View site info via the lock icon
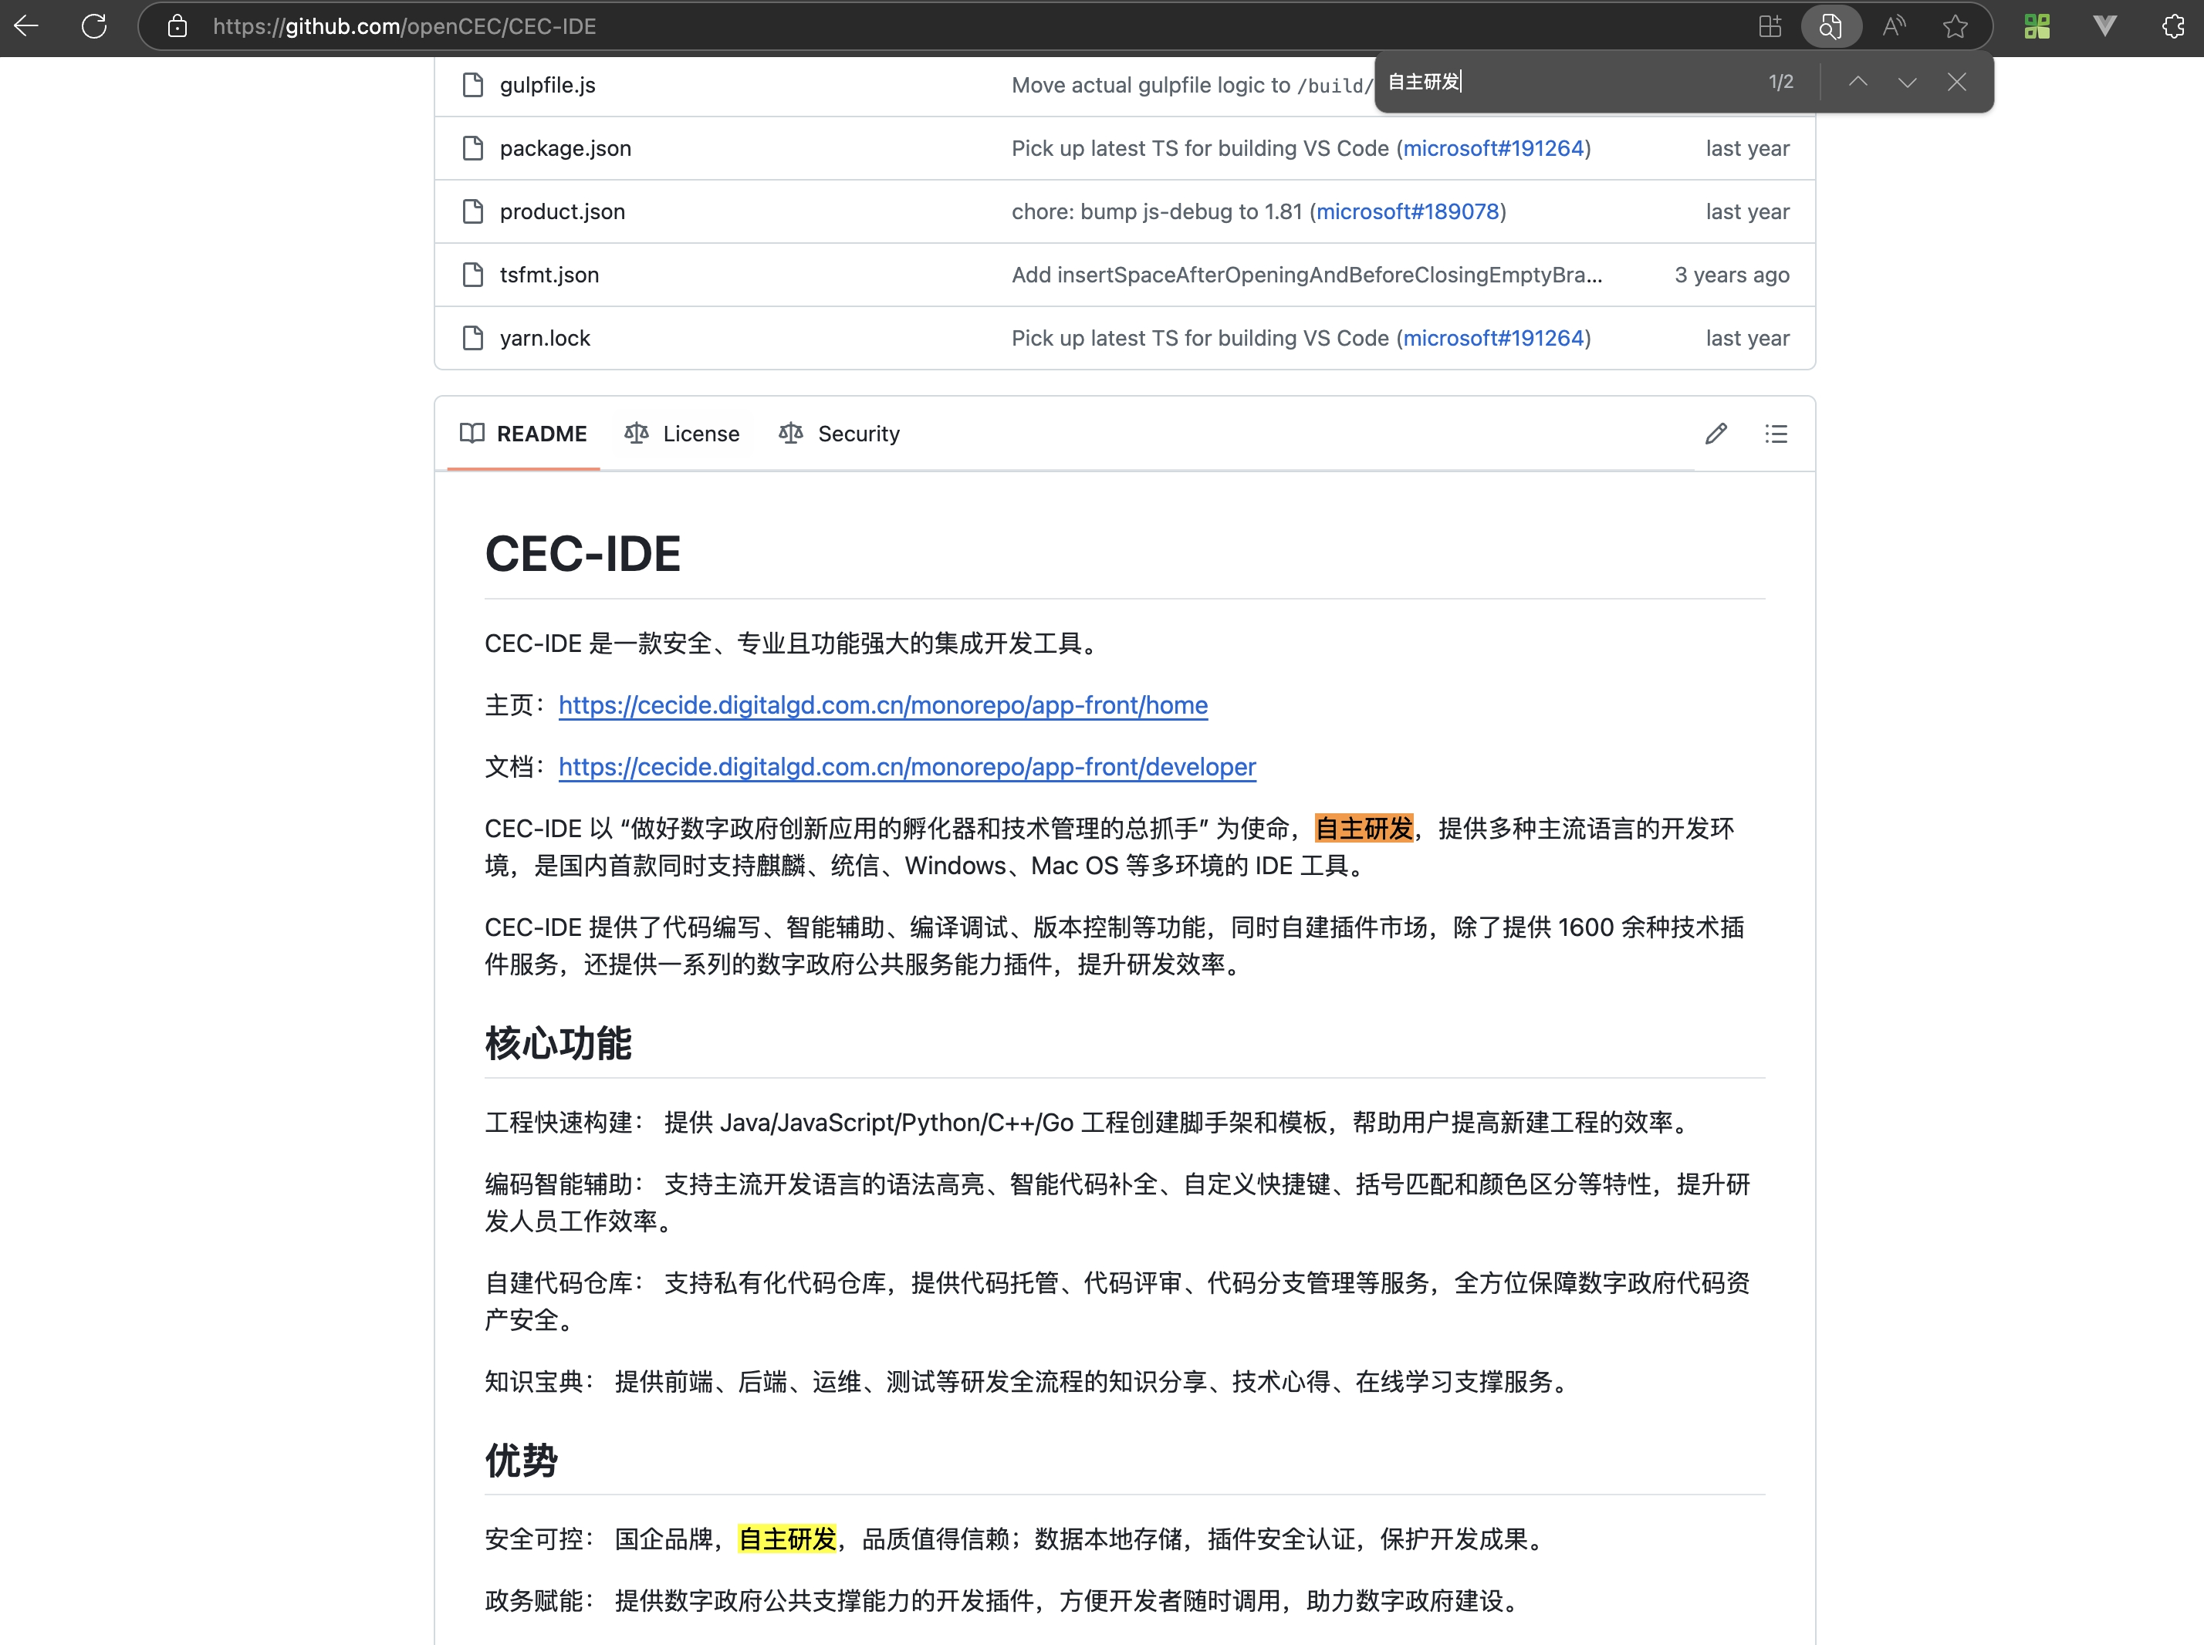This screenshot has height=1645, width=2204. click(x=177, y=26)
